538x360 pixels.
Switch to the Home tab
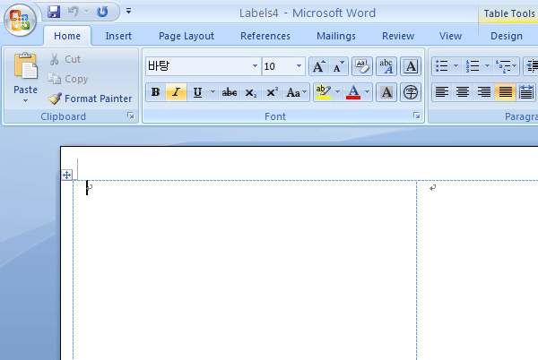(x=67, y=36)
